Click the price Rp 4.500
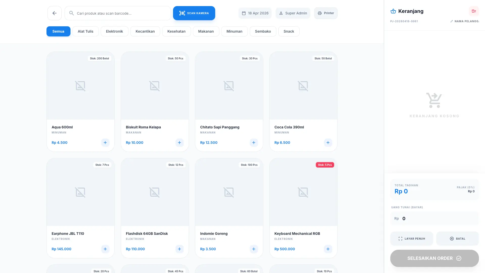This screenshot has height=273, width=485. coord(60,143)
